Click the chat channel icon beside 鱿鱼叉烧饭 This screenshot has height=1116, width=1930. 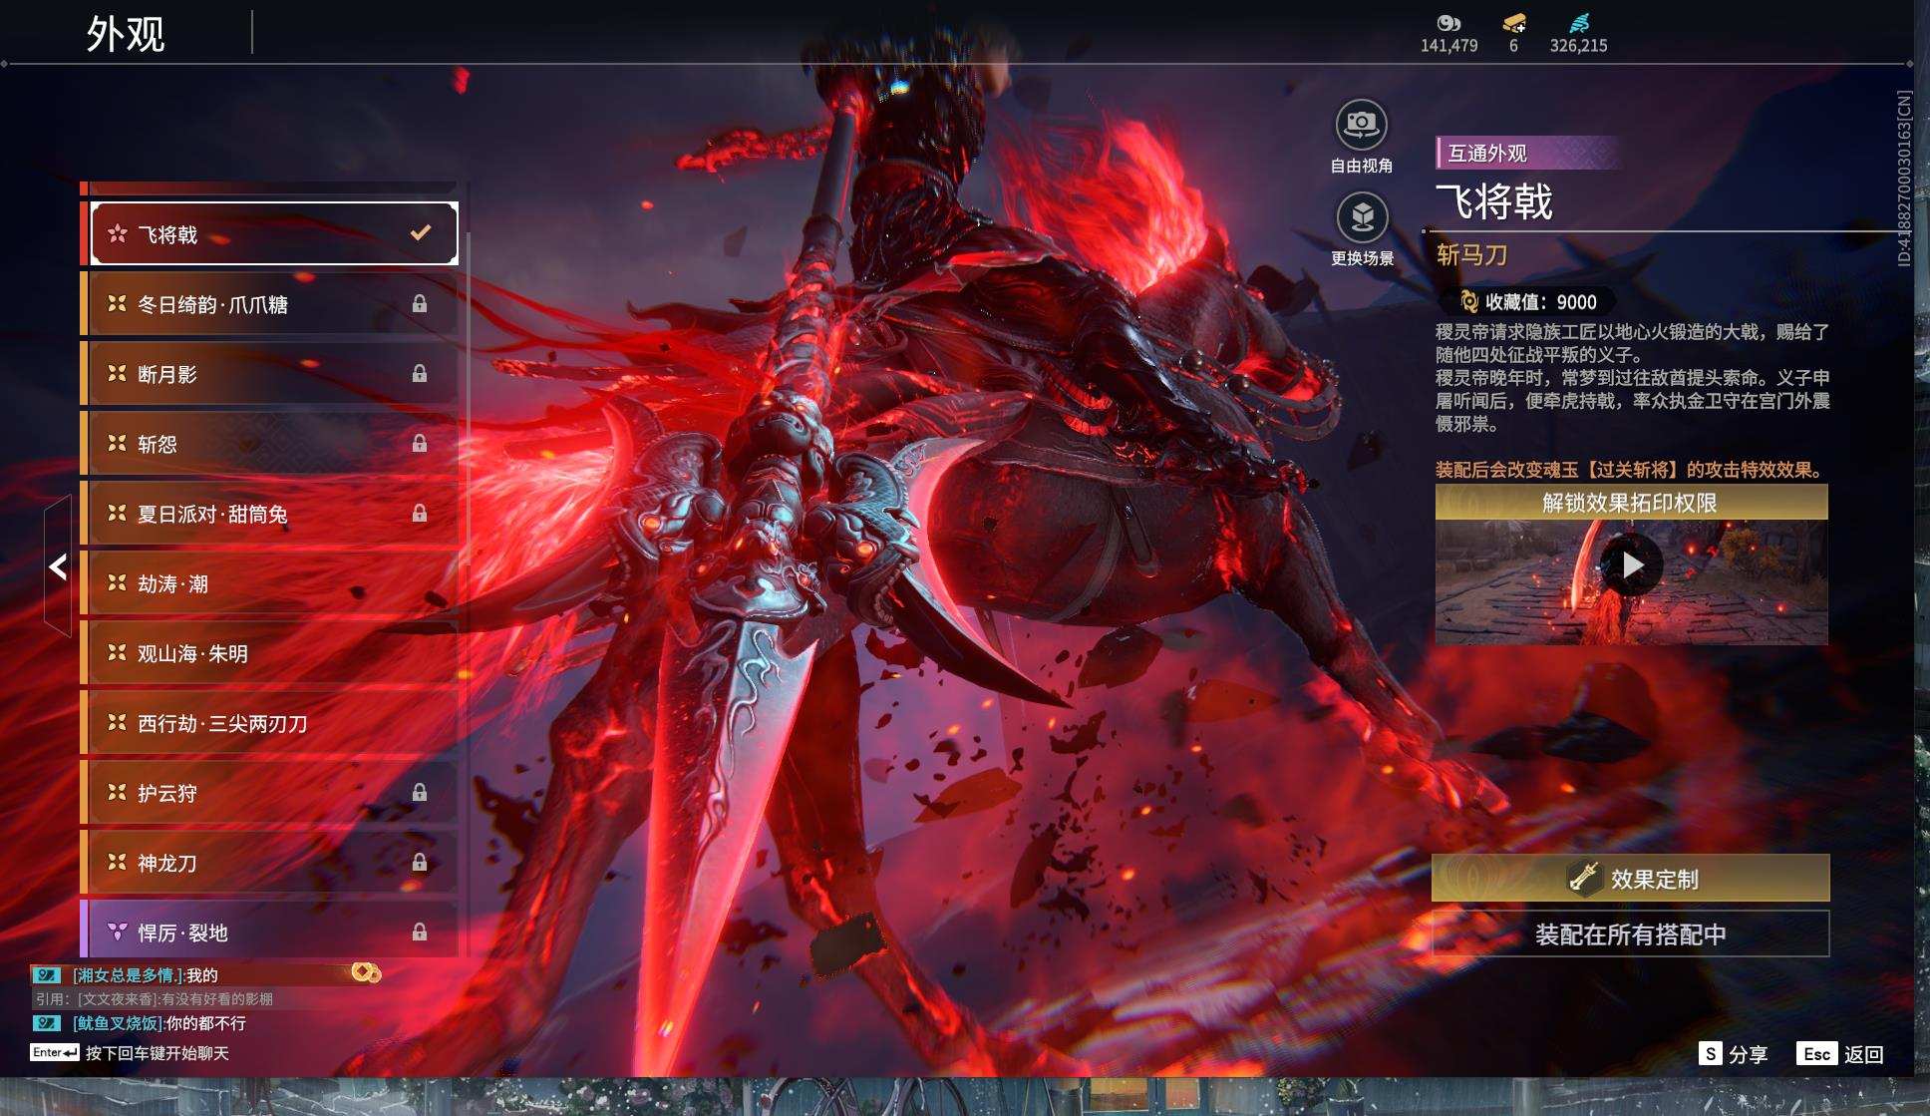pos(46,1022)
